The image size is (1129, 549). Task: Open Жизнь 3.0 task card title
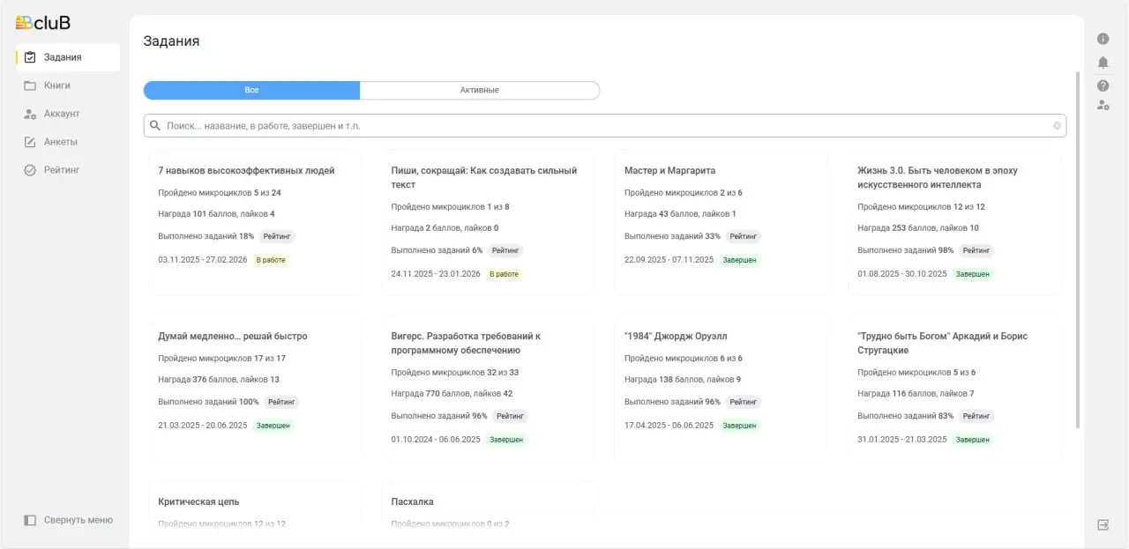click(x=938, y=178)
